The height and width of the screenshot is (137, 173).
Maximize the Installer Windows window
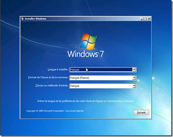coord(145,19)
